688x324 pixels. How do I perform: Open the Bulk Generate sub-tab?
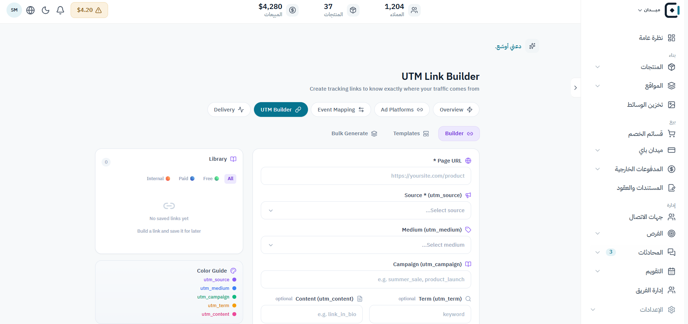pyautogui.click(x=354, y=133)
